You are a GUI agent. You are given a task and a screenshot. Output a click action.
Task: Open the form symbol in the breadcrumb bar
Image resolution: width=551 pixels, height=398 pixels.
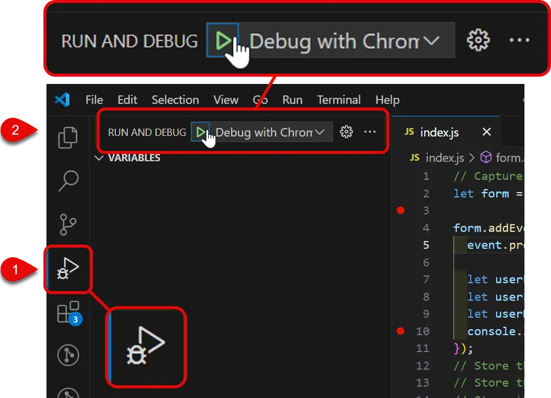[508, 157]
